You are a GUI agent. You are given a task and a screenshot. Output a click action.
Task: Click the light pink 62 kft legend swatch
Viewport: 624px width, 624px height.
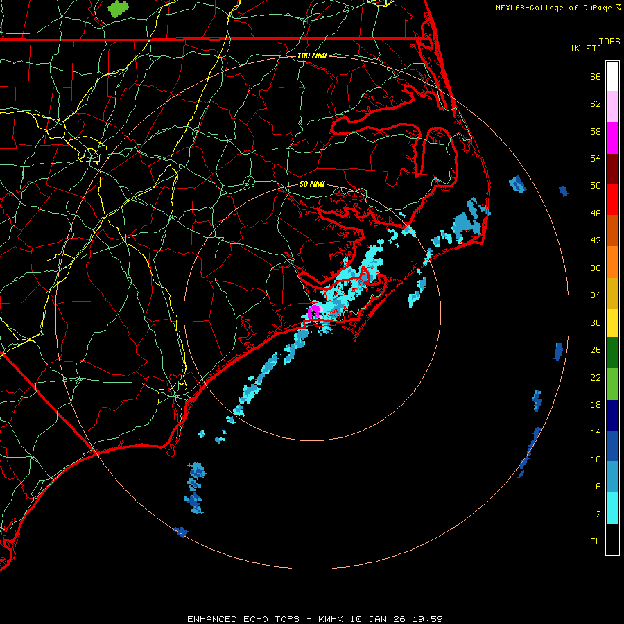pos(612,106)
